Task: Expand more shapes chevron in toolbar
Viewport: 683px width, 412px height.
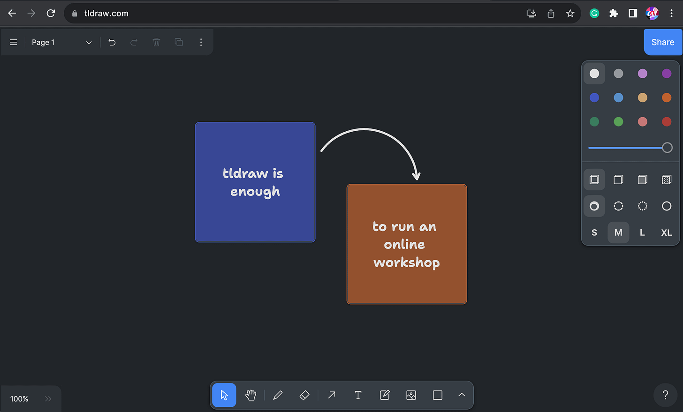Action: [462, 395]
